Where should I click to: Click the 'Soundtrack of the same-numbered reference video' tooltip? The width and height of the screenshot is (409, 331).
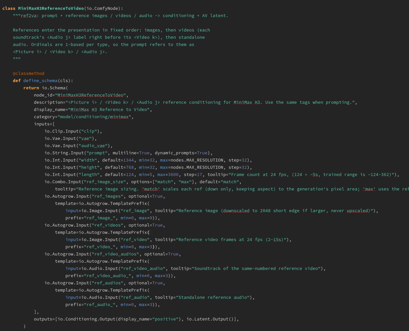(x=256, y=268)
